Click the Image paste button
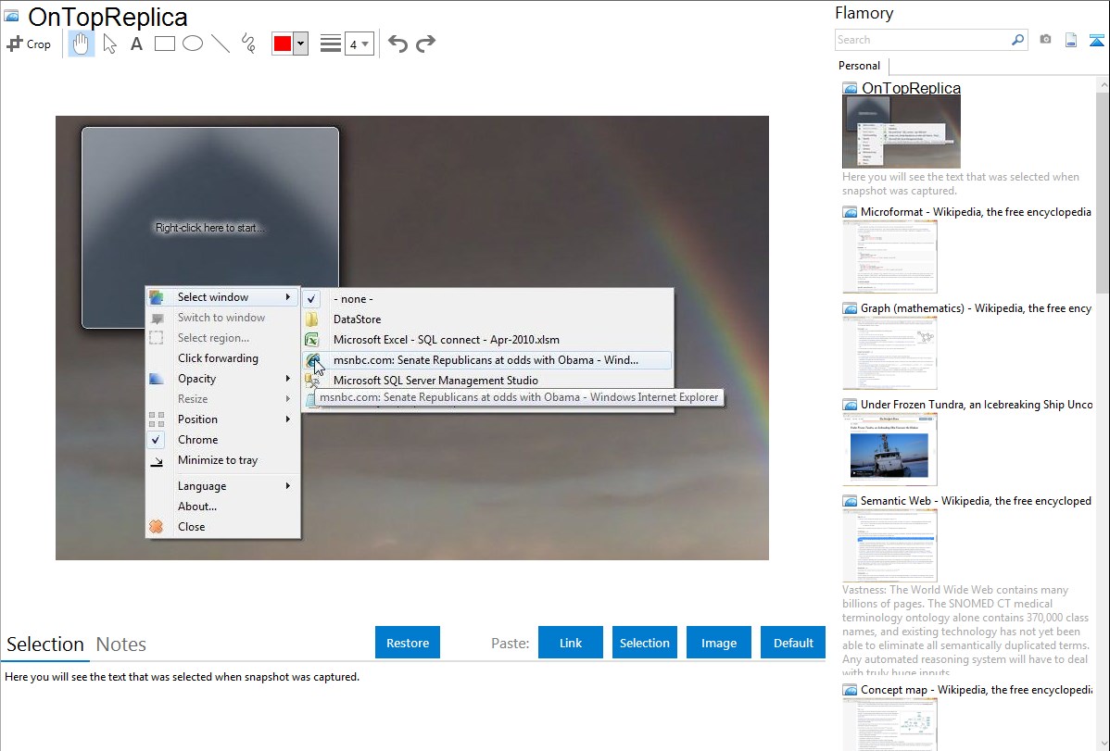 tap(719, 643)
